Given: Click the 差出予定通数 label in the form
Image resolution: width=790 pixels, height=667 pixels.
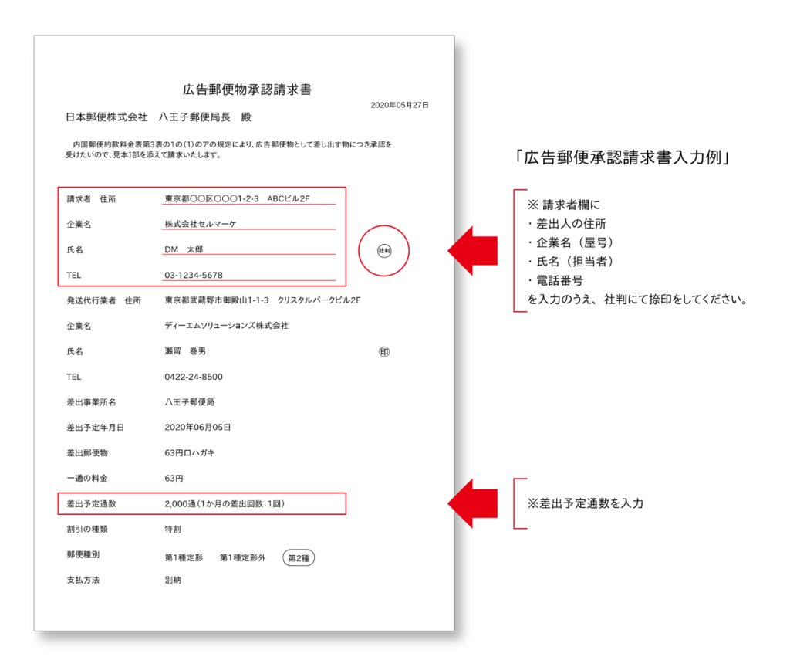Looking at the screenshot, I should click(91, 503).
